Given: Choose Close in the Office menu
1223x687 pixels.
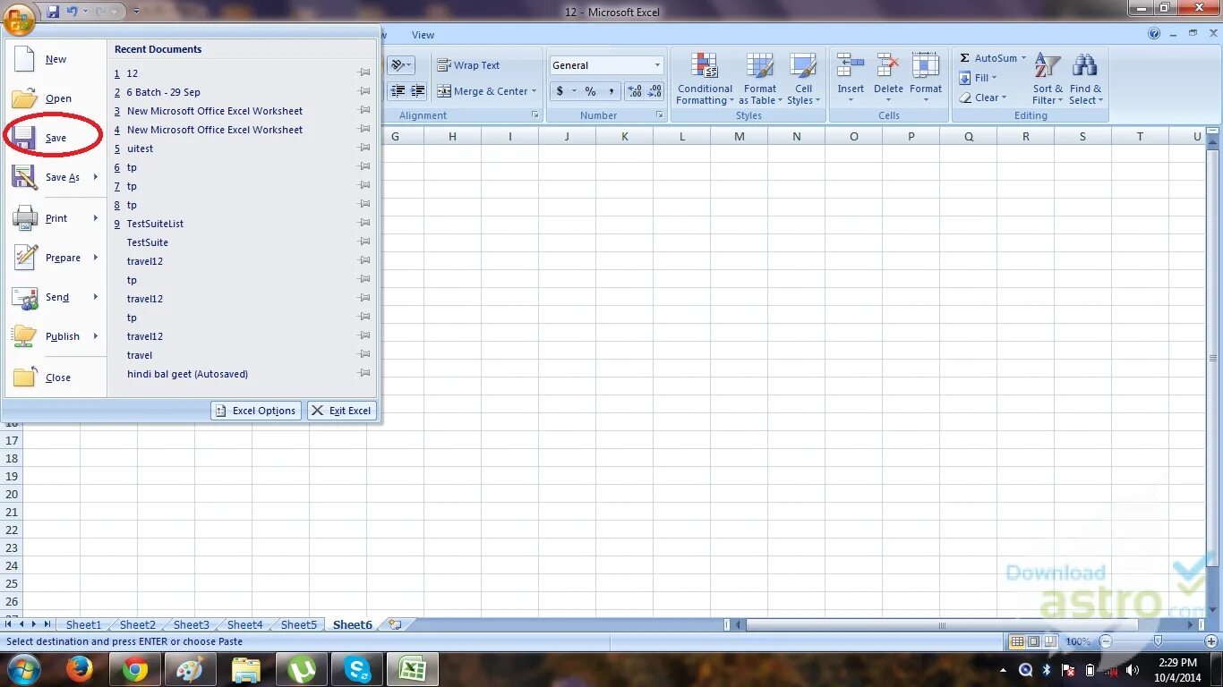Looking at the screenshot, I should coord(56,377).
